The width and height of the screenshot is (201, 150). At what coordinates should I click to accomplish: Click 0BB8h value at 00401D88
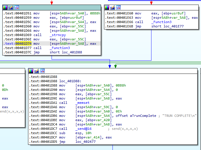coord(121,85)
